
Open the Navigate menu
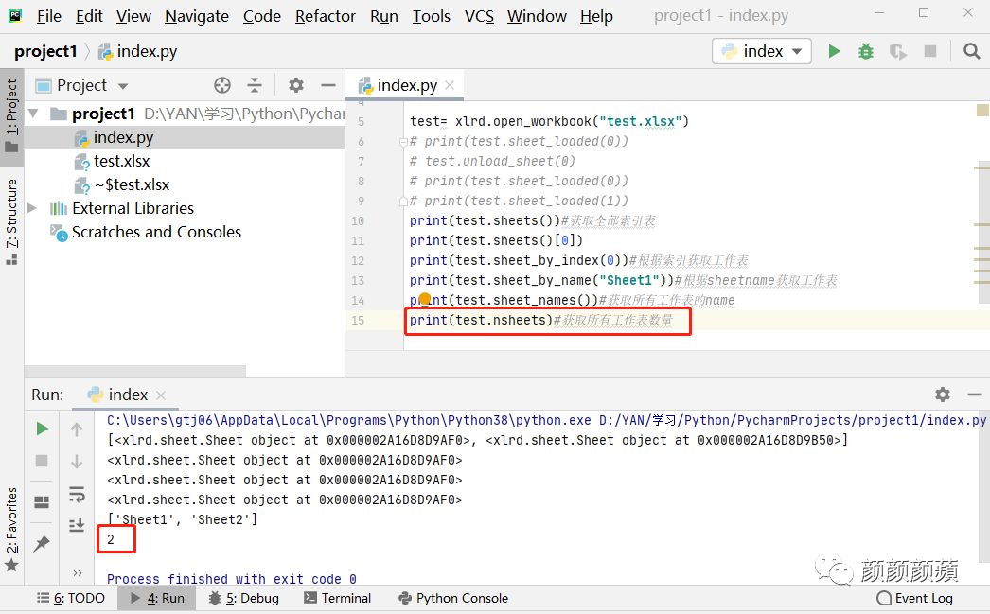point(196,16)
